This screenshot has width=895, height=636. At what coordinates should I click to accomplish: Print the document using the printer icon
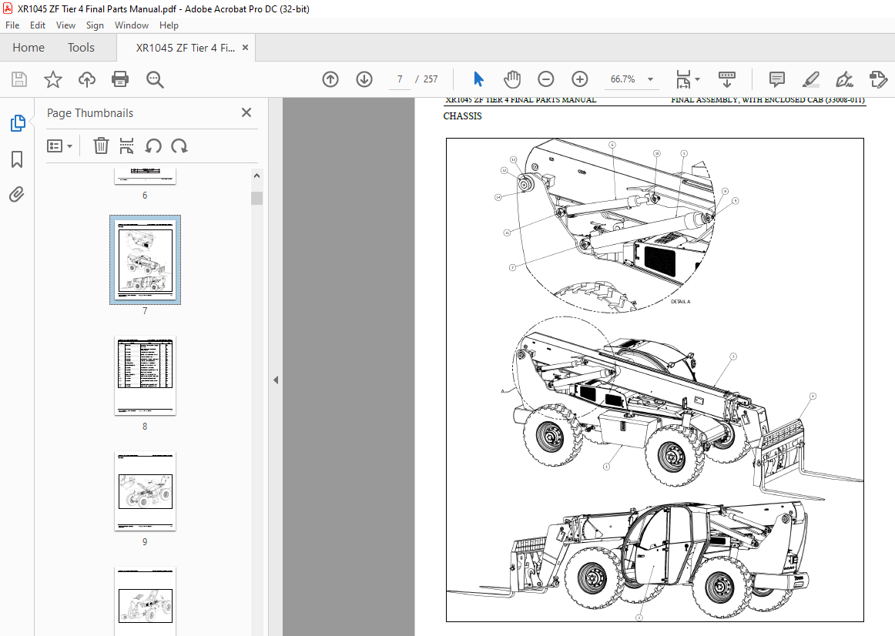coord(120,79)
